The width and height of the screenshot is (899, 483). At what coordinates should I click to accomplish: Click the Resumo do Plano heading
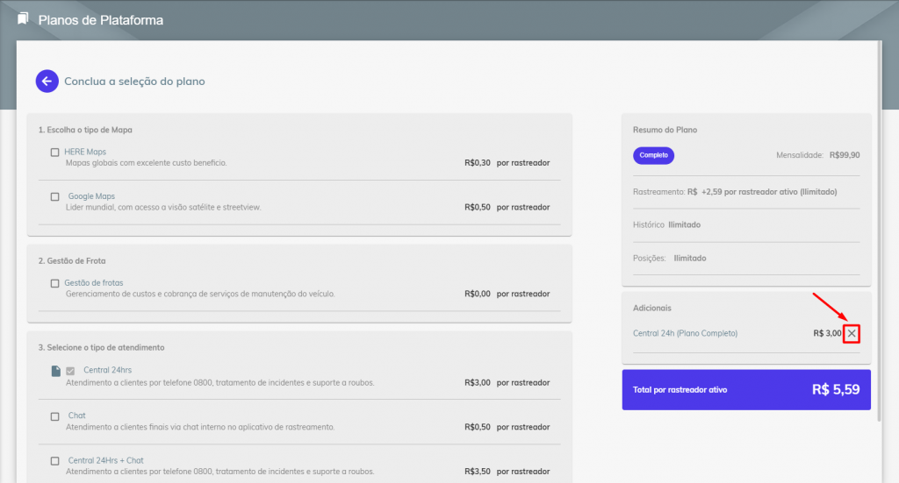point(665,130)
